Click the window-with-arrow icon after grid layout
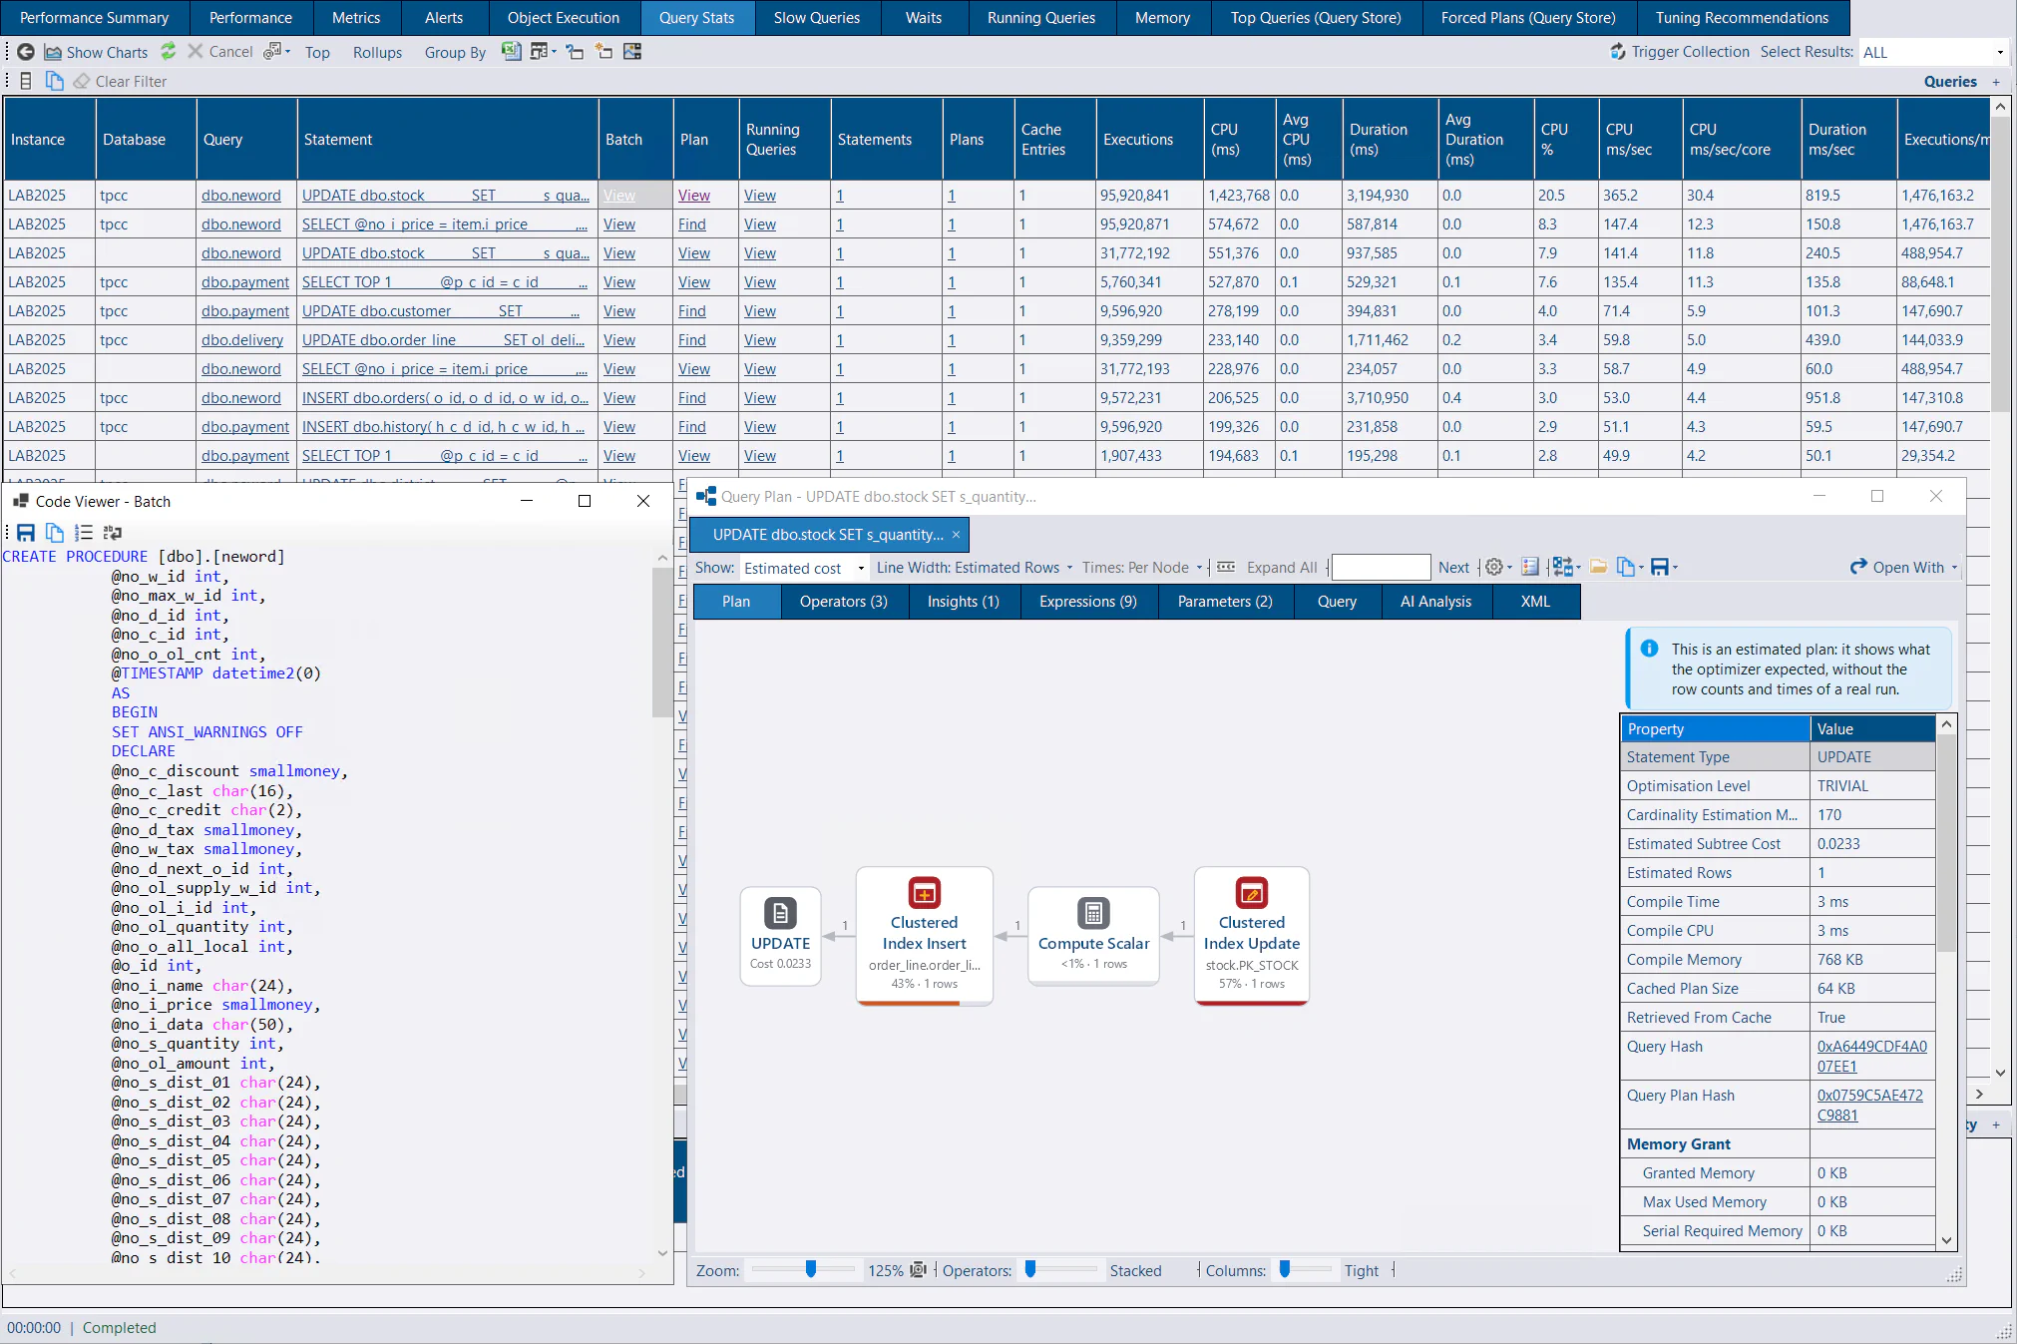Image resolution: width=2017 pixels, height=1344 pixels. (x=575, y=51)
